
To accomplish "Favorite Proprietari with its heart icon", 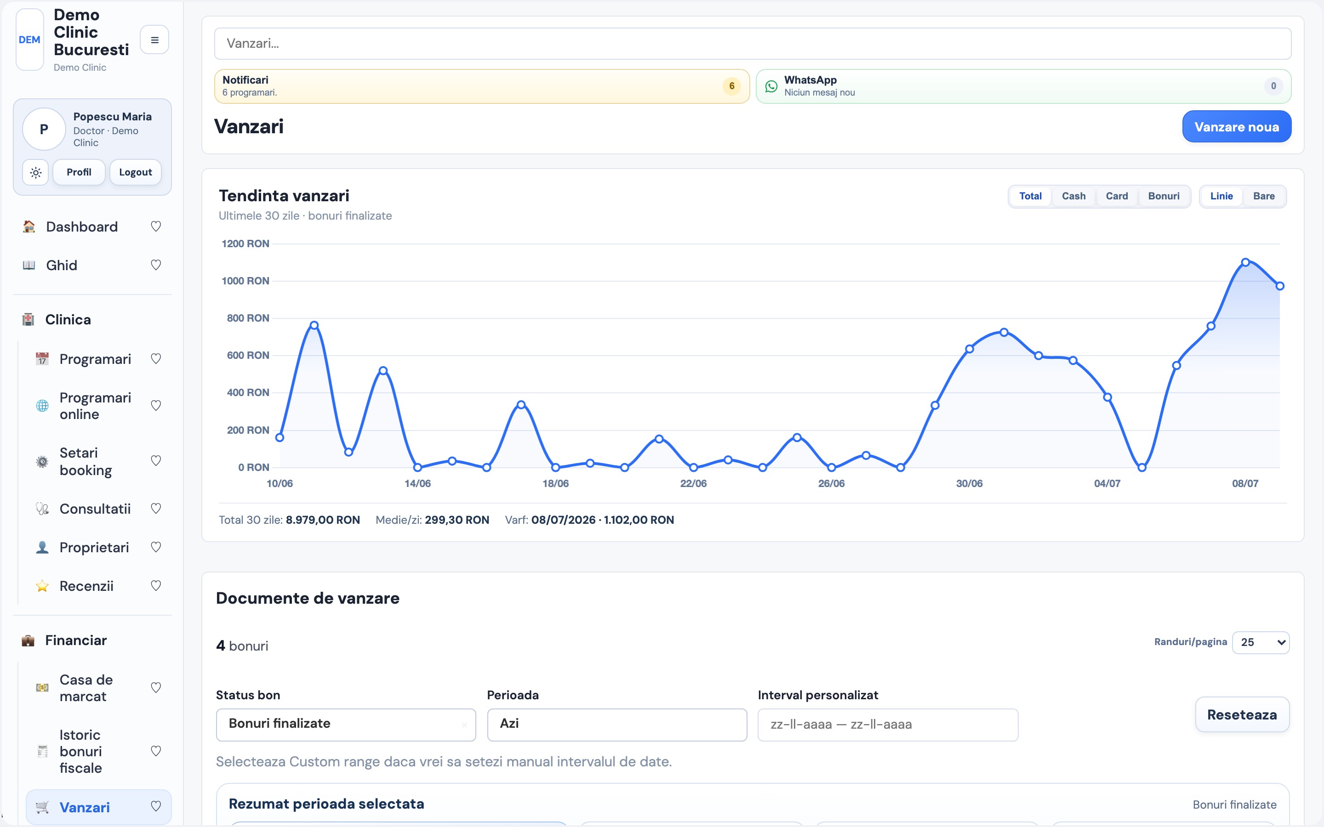I will pos(156,547).
